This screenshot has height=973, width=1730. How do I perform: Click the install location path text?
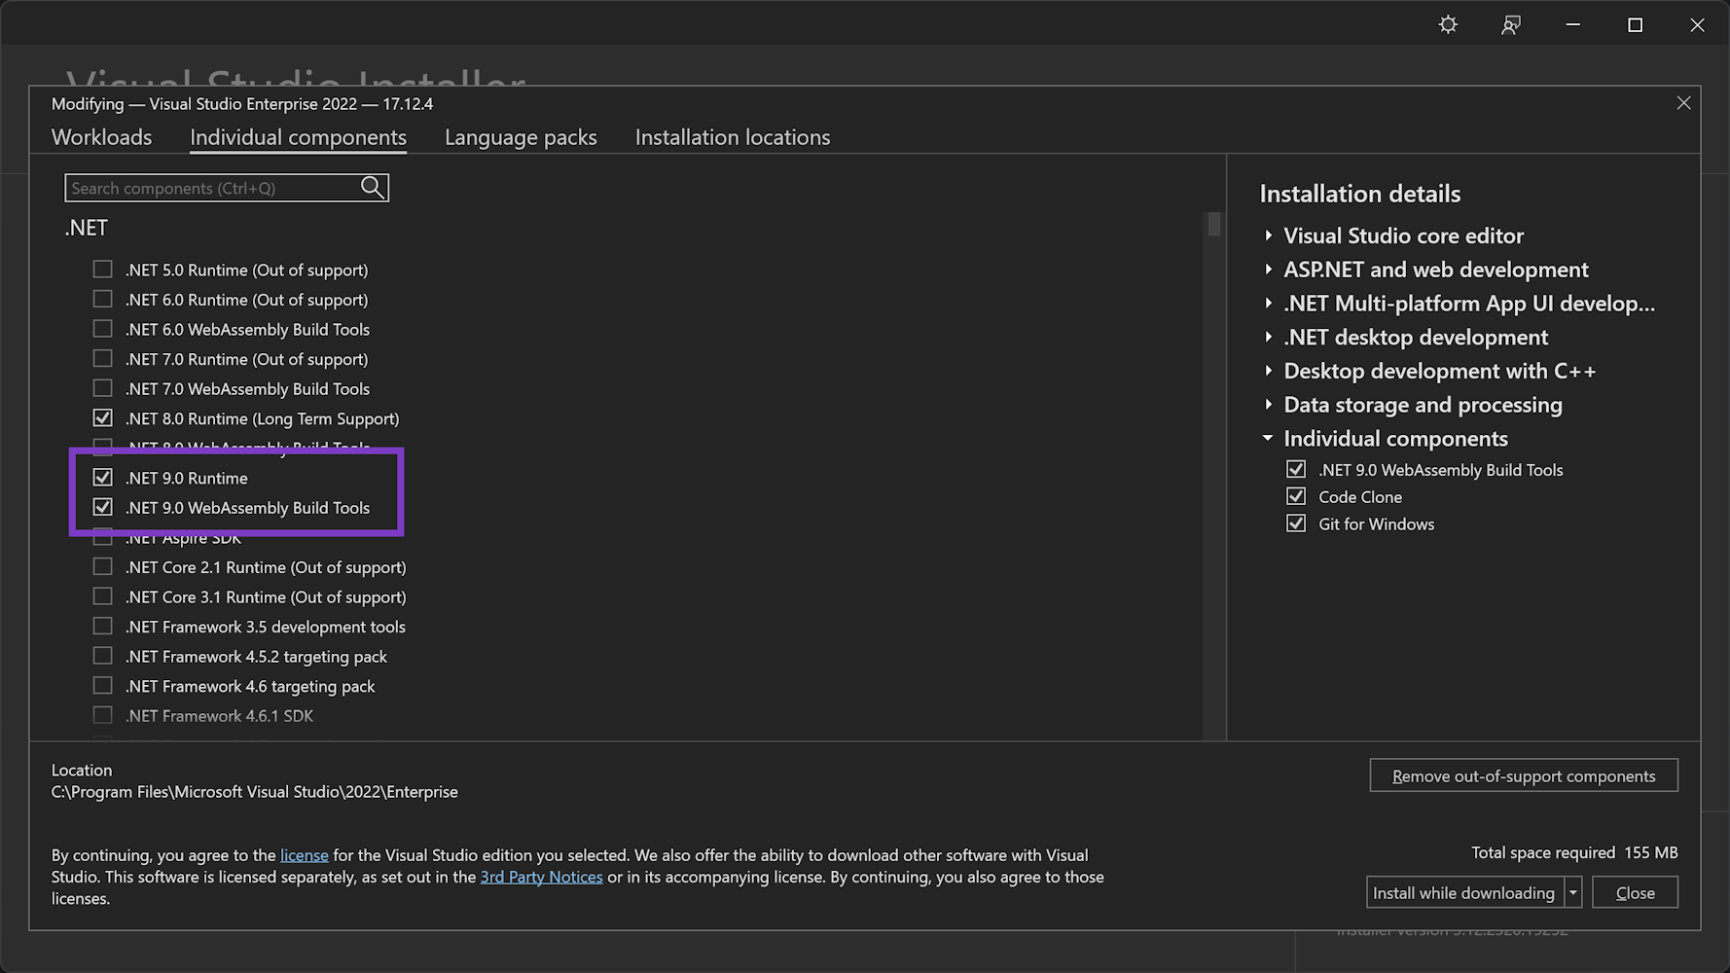(254, 792)
